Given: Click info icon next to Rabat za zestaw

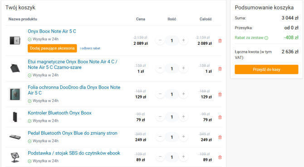Looking at the screenshot, I should click(266, 38).
